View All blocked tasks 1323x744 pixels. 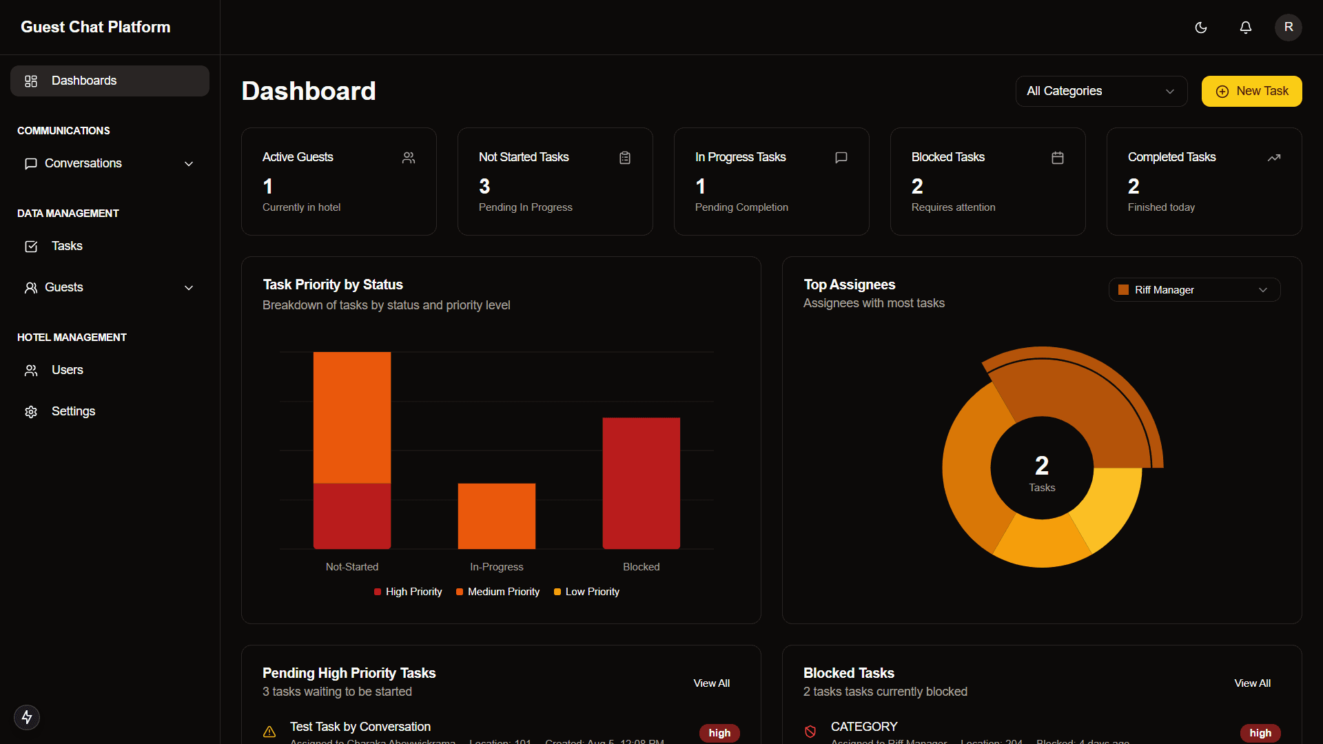(x=1252, y=683)
